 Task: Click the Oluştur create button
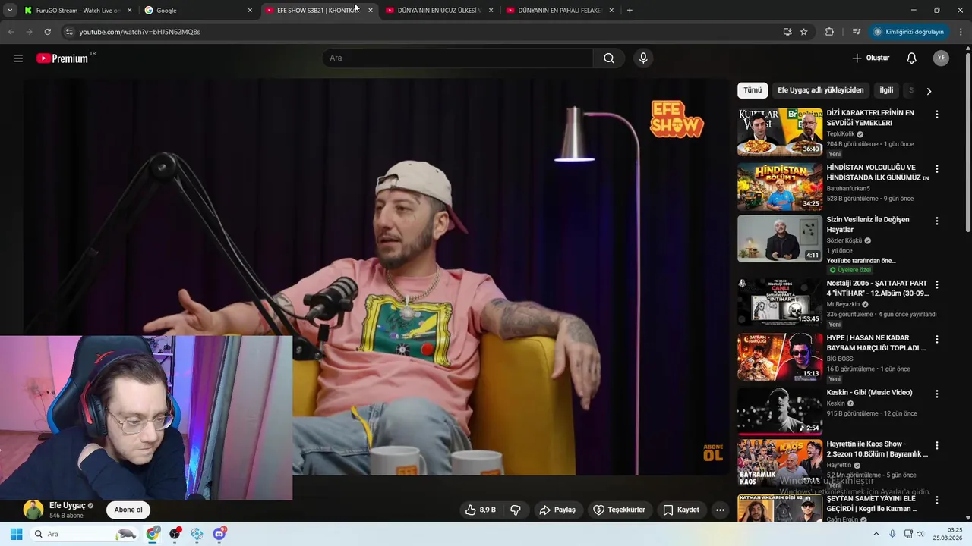tap(870, 58)
